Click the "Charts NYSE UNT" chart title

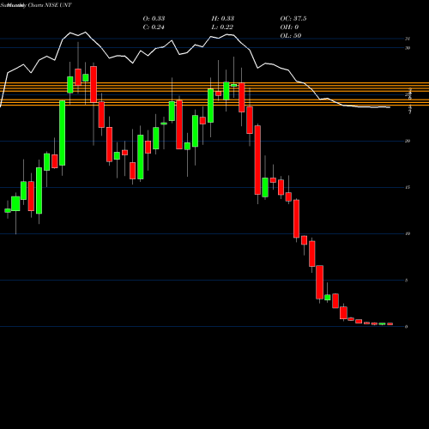pos(50,5)
